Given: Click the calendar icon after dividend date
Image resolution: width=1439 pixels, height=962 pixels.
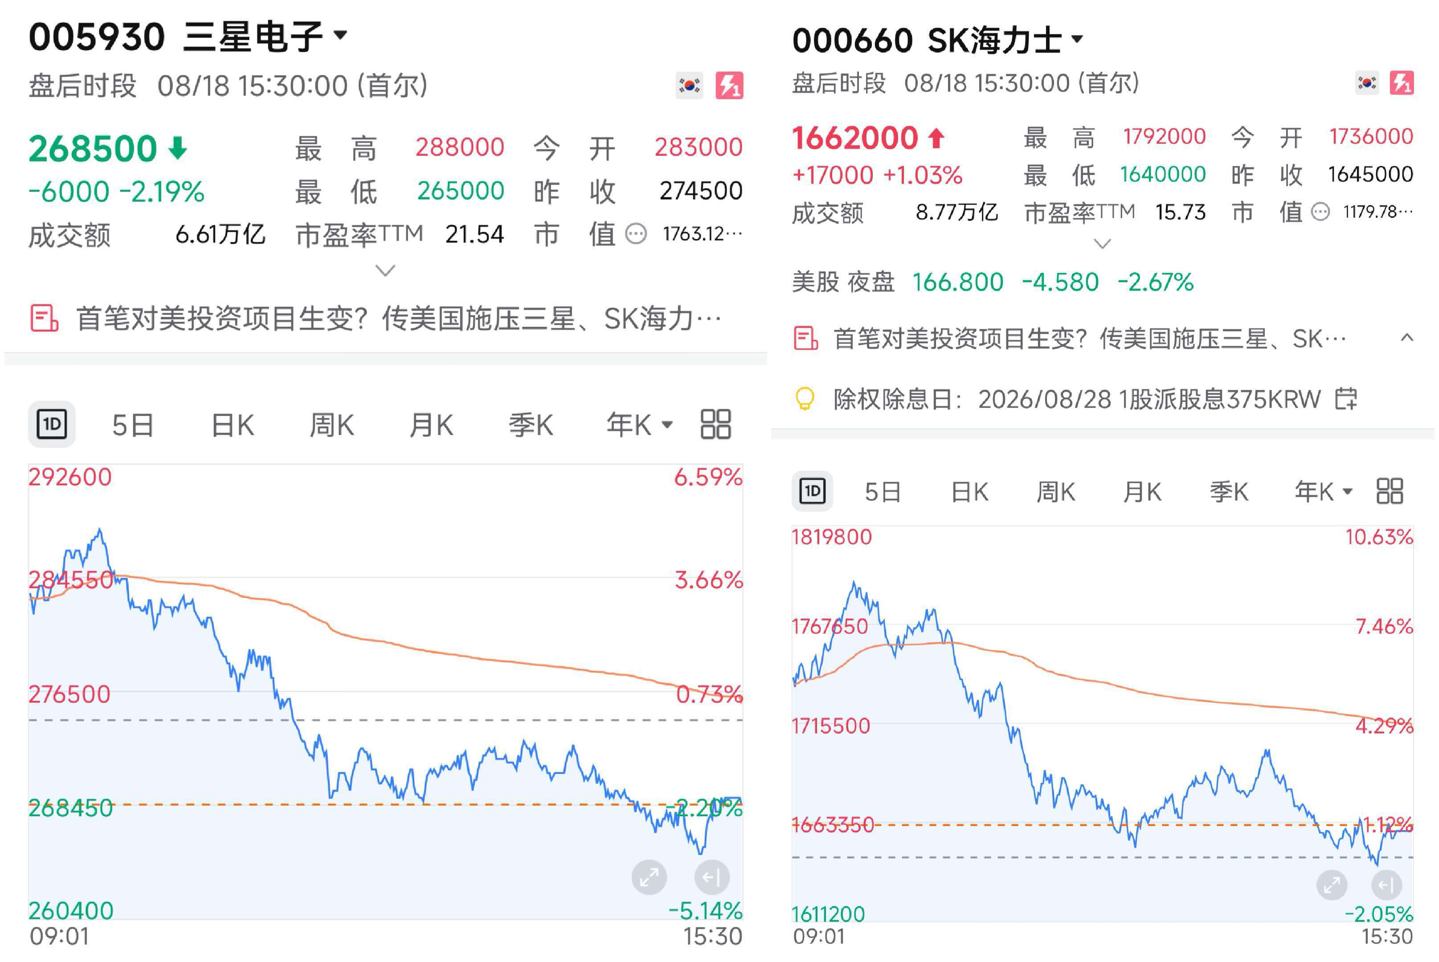Looking at the screenshot, I should pyautogui.click(x=1346, y=399).
